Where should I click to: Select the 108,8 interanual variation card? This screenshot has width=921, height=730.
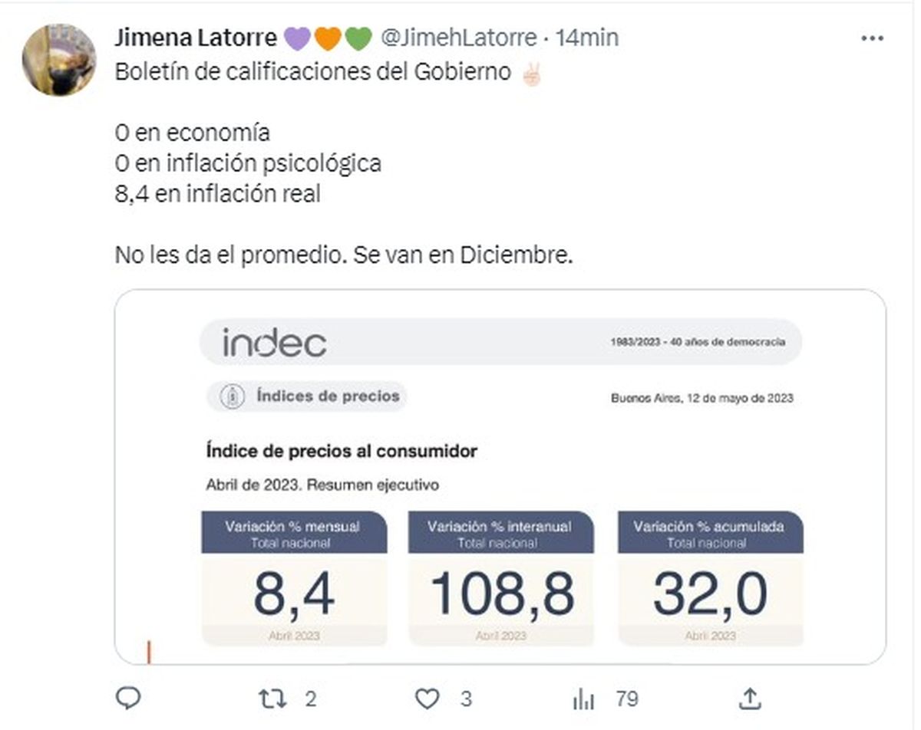pos(501,578)
